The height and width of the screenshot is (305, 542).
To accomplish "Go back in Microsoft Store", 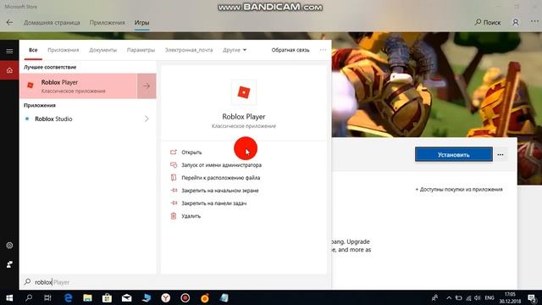I will (x=9, y=23).
